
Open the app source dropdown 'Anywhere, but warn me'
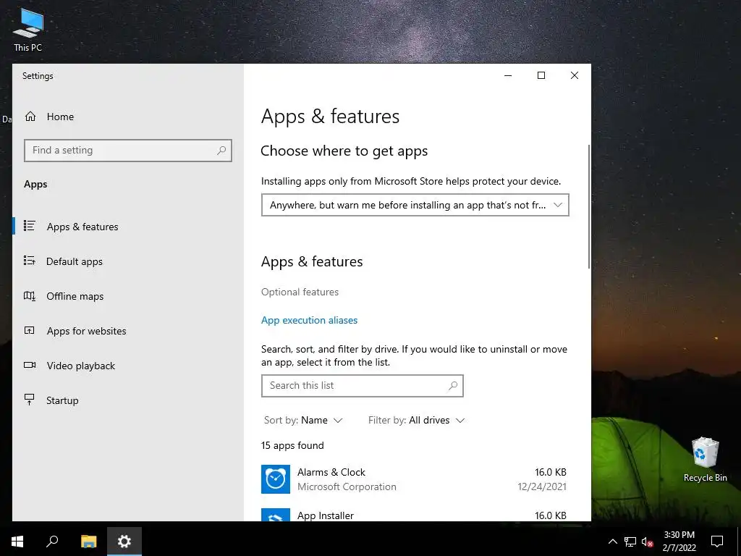(x=415, y=205)
